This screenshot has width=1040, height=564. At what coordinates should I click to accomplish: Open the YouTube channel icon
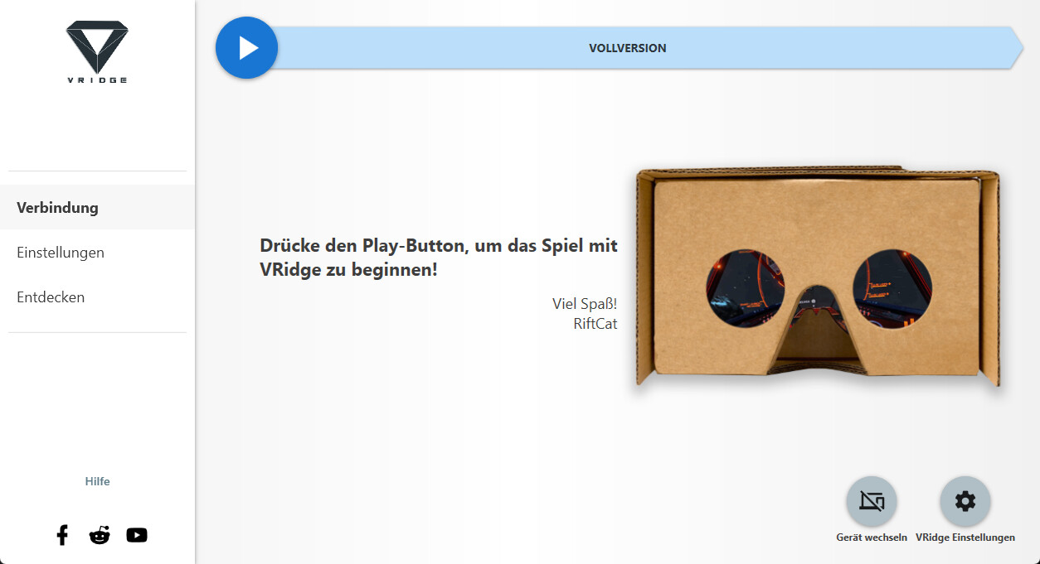click(137, 535)
